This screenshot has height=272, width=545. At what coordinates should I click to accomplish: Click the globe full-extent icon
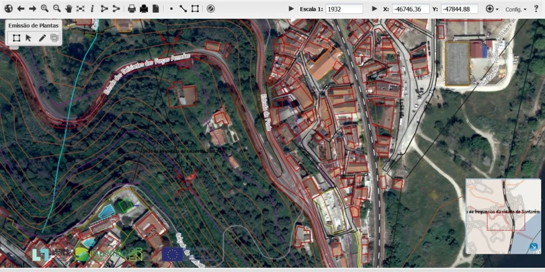(8, 9)
